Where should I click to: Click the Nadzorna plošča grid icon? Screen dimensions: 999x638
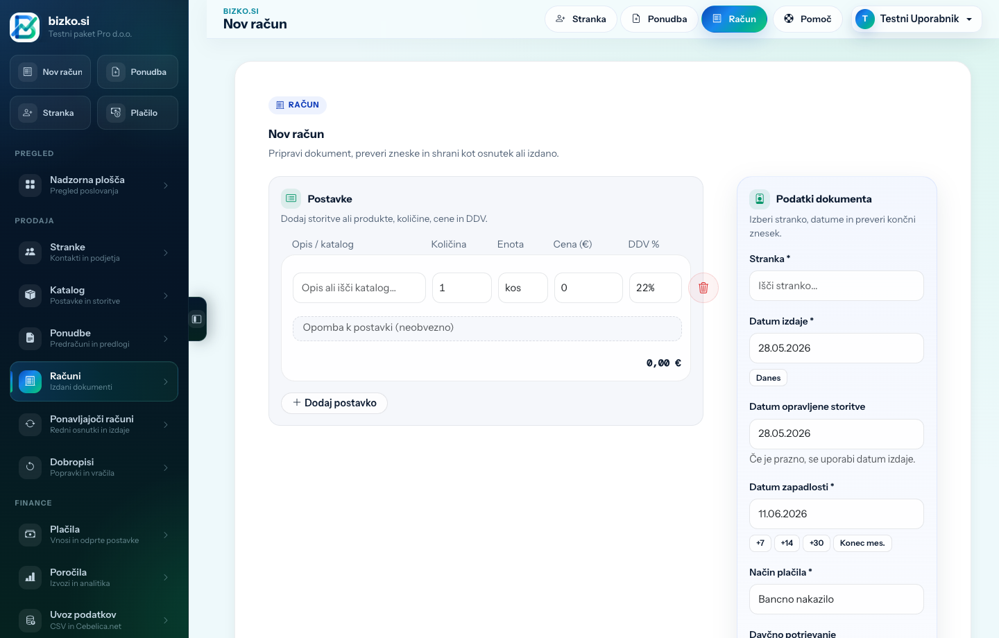tap(30, 184)
